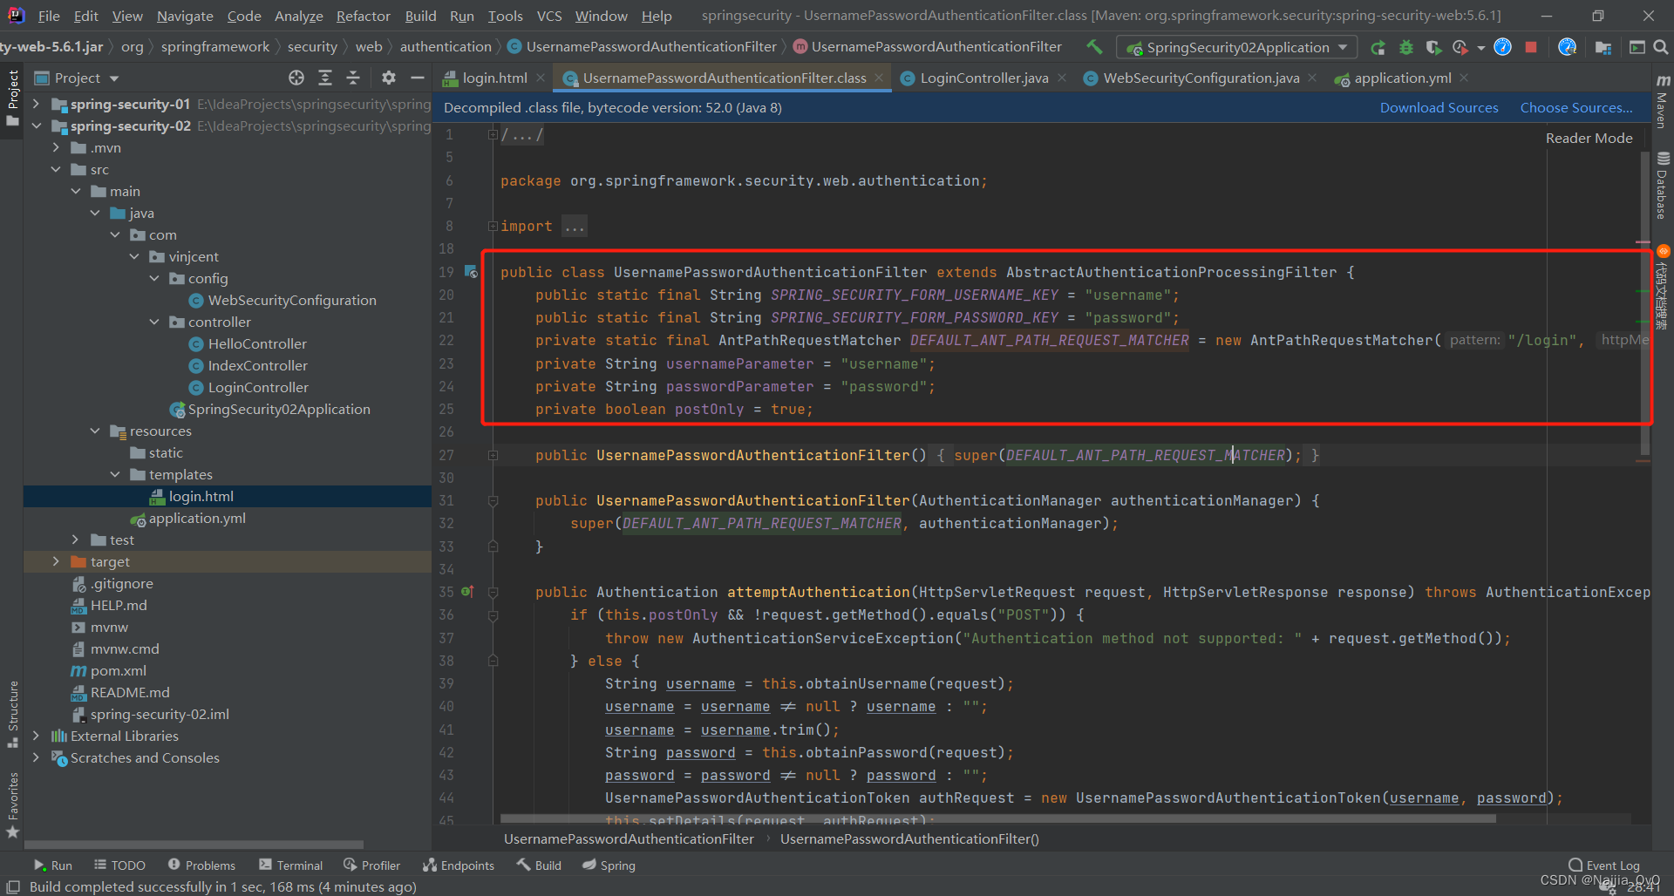Close the login.html tab

541,78
